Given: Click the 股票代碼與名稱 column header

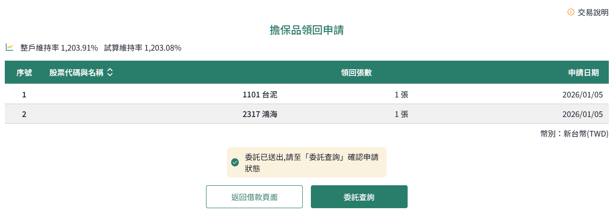Looking at the screenshot, I should [x=76, y=73].
